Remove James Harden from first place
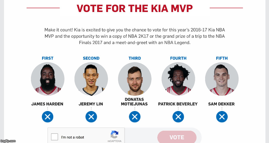The height and width of the screenshot is (143, 269). tap(48, 117)
